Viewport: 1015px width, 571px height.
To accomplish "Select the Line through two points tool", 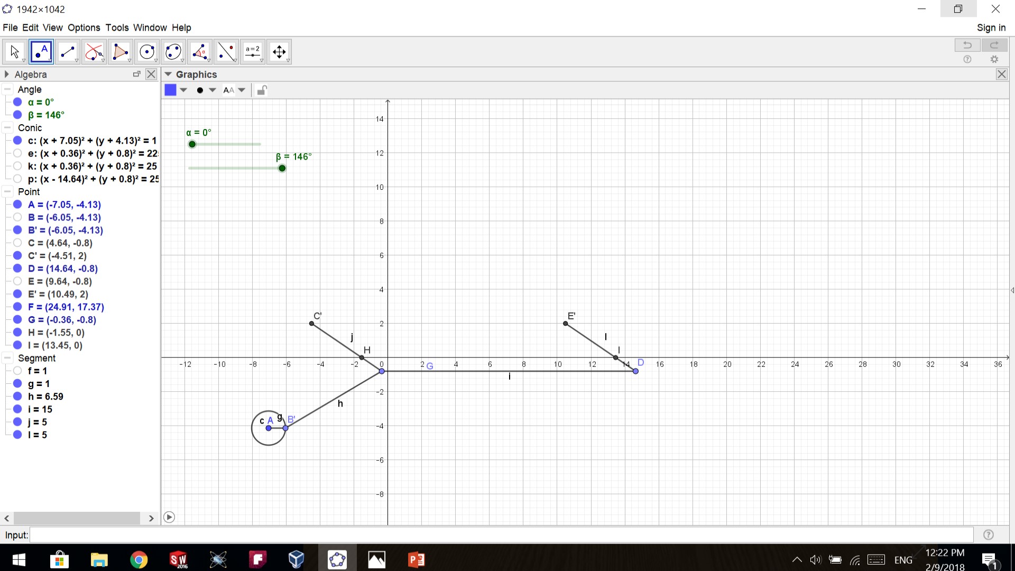I will click(x=68, y=52).
